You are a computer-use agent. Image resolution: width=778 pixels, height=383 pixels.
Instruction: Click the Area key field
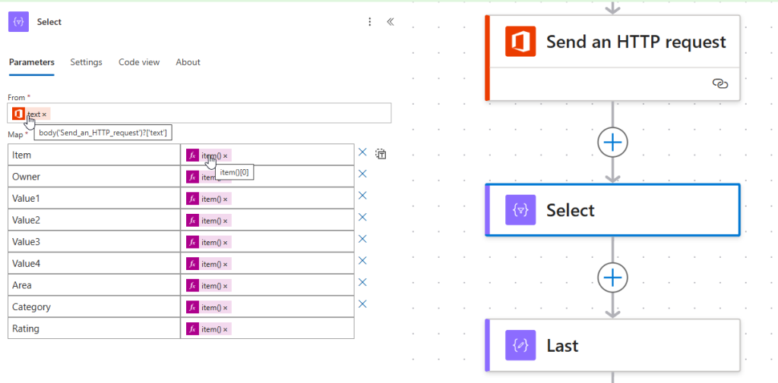click(94, 285)
